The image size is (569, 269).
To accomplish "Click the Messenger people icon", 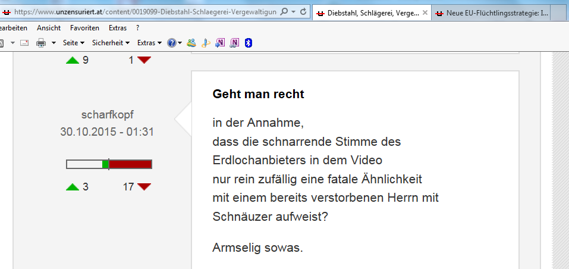I will click(x=191, y=43).
